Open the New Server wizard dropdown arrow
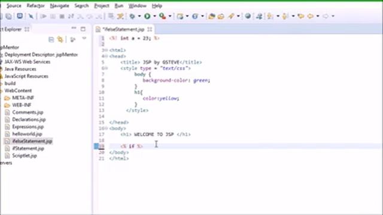Screen dimensions: 383x215 tap(187, 16)
